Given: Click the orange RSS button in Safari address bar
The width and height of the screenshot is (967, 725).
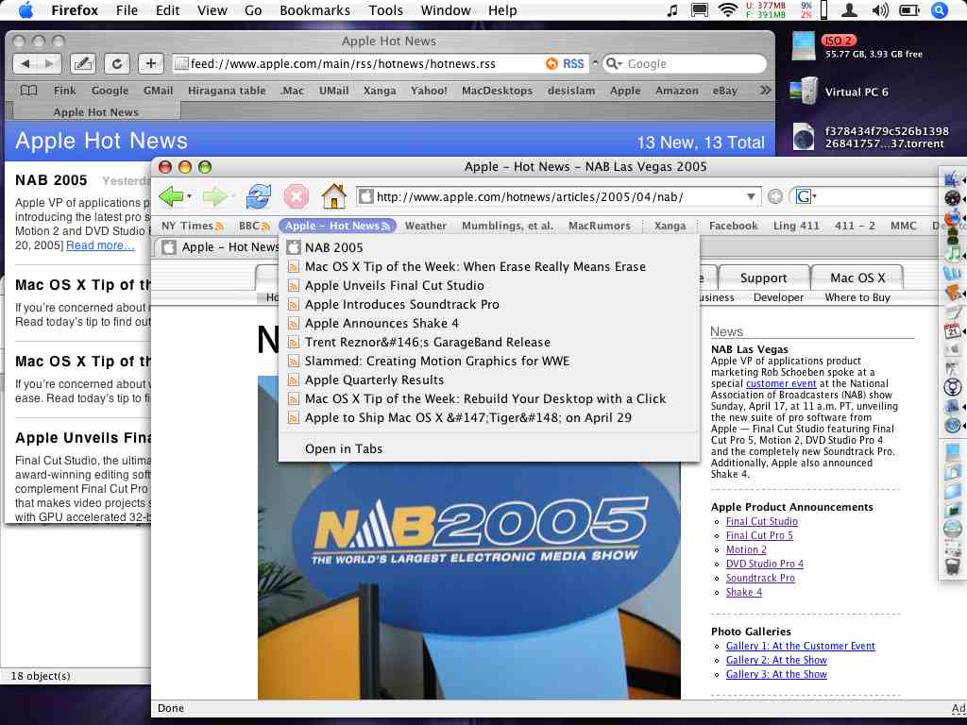Looking at the screenshot, I should coord(565,63).
